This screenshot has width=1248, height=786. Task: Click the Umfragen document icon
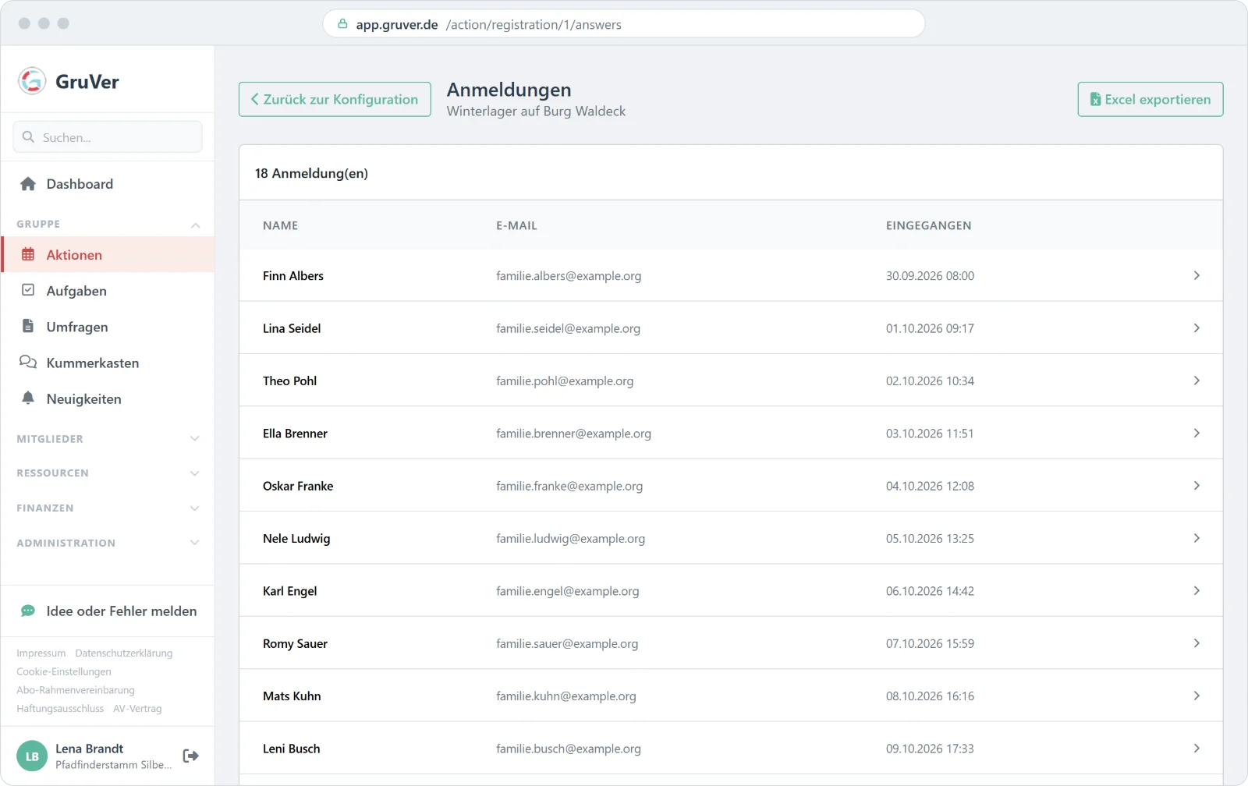tap(28, 326)
